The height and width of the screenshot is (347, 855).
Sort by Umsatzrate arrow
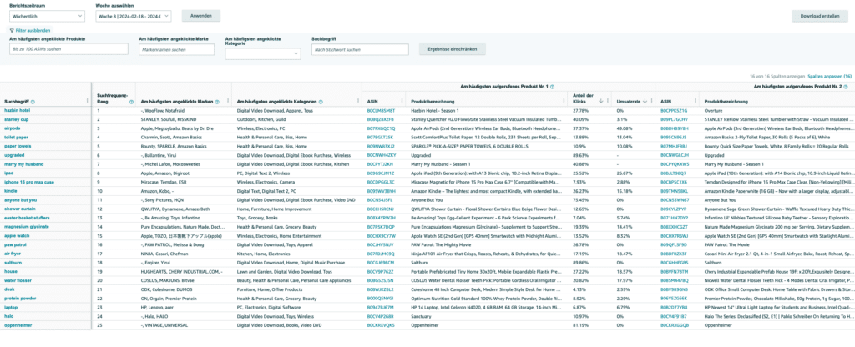tap(645, 101)
